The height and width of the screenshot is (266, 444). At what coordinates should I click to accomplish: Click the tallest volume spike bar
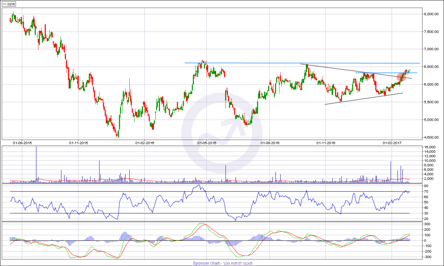tap(36, 165)
